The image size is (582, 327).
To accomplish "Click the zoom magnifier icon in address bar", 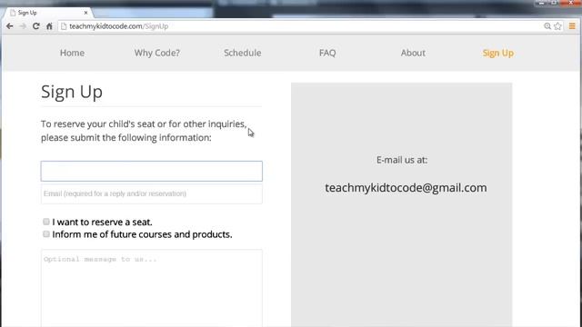I will pos(547,26).
